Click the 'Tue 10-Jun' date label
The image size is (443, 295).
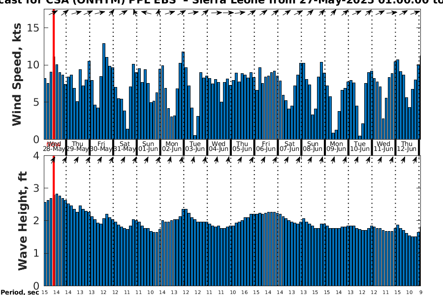pos(360,147)
